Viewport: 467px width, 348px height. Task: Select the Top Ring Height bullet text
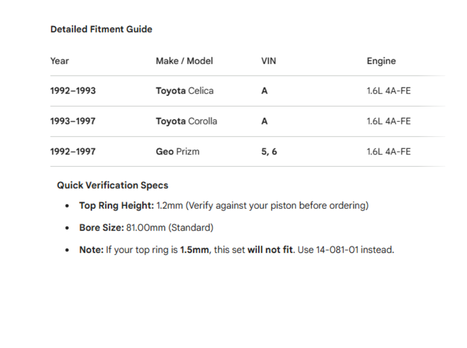224,206
